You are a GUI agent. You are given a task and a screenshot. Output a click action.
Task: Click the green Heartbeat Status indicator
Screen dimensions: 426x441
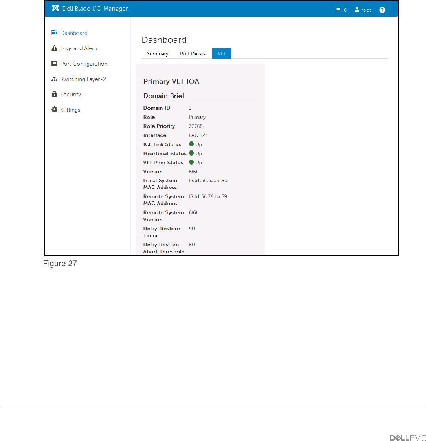click(191, 153)
